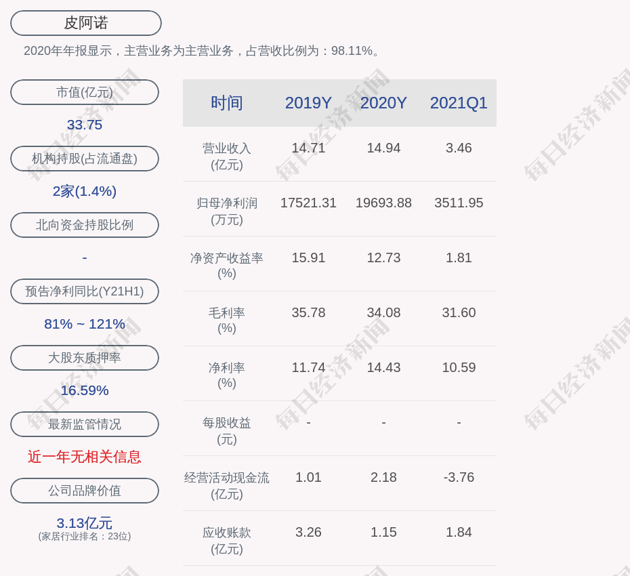
Task: Click the 每股收益(元) row label
Action: tap(227, 431)
